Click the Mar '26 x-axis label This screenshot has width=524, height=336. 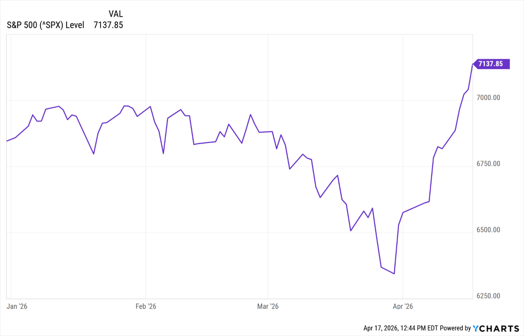point(268,306)
